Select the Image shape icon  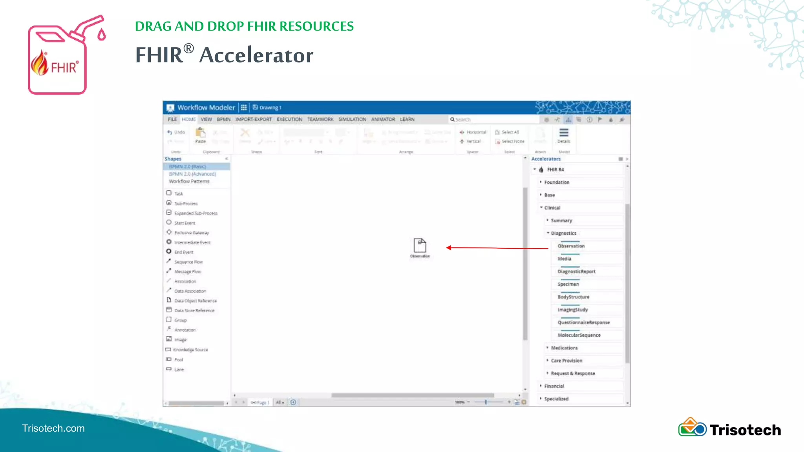coord(169,339)
